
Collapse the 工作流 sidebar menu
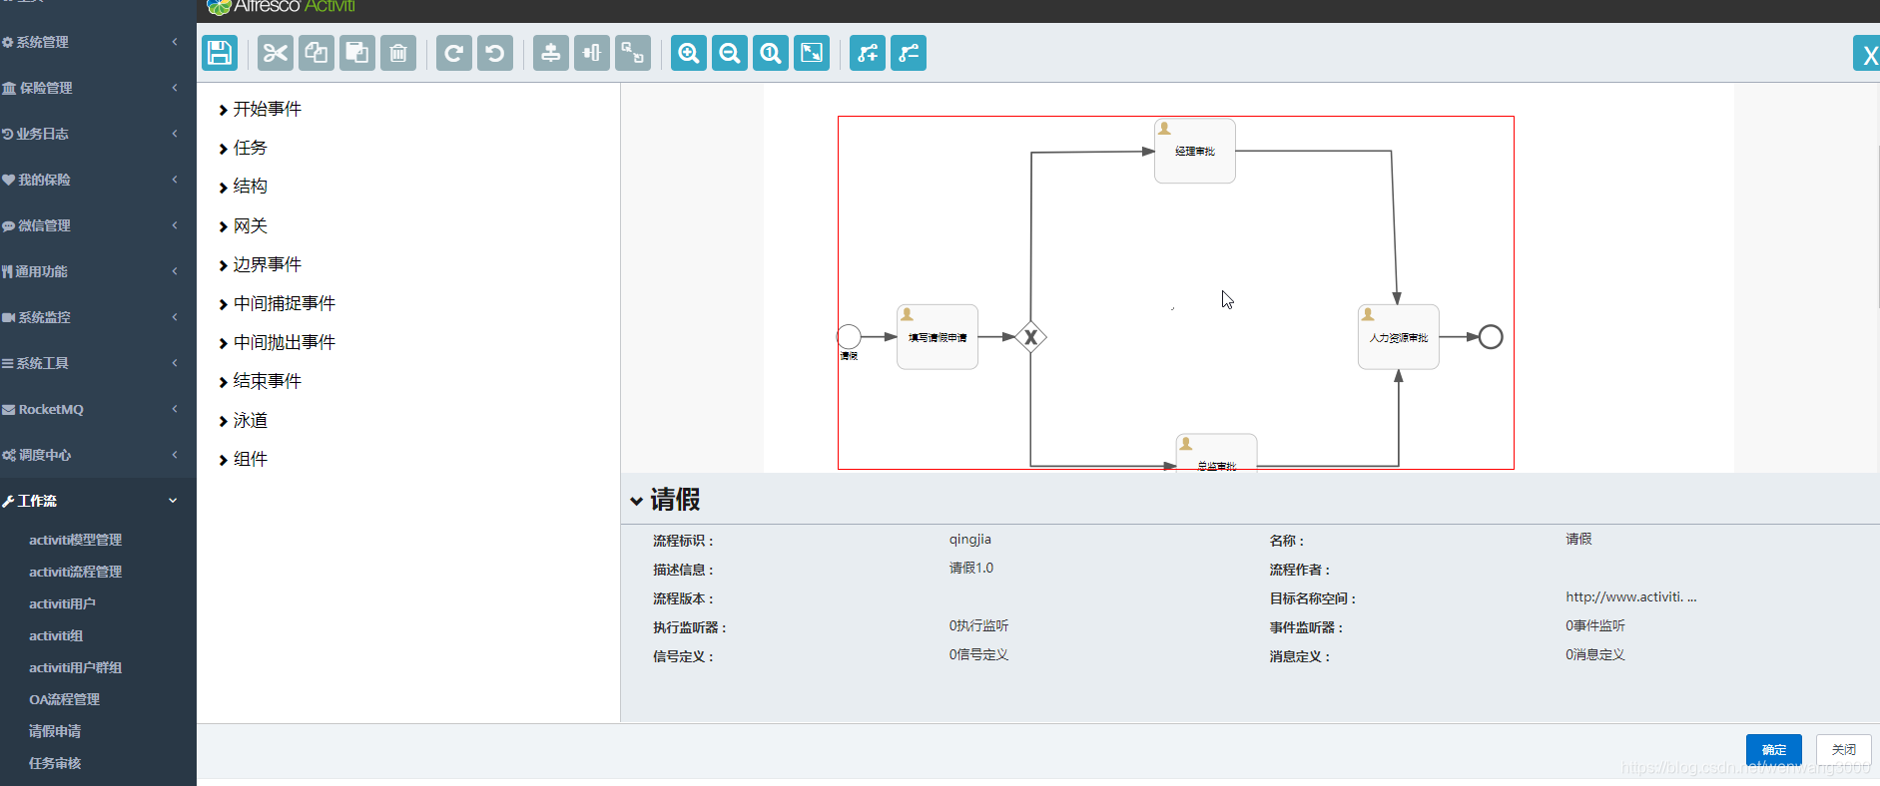tap(98, 501)
